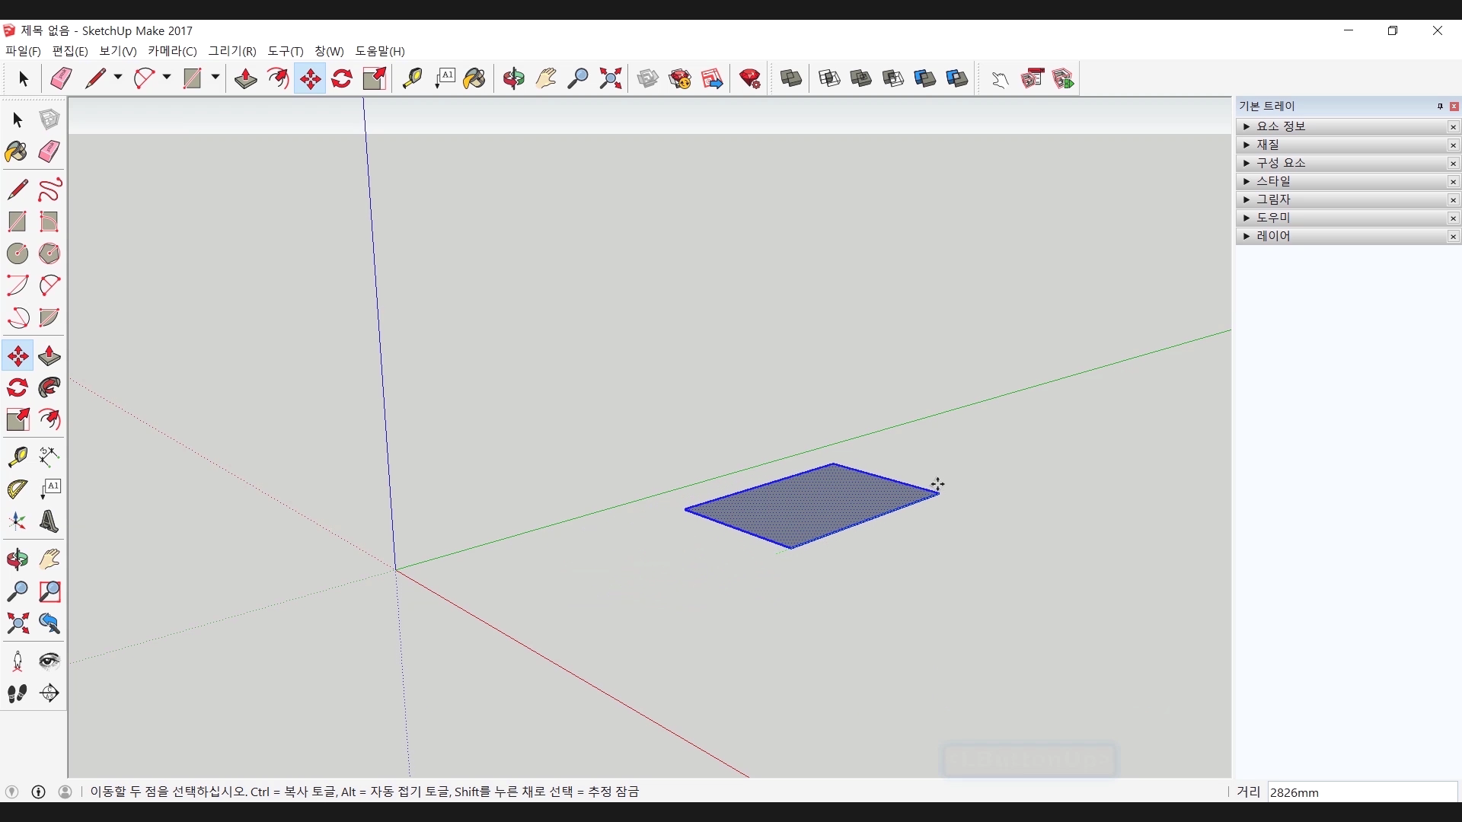Viewport: 1462px width, 822px height.
Task: Click the 거리 measurement input box
Action: [x=1361, y=792]
